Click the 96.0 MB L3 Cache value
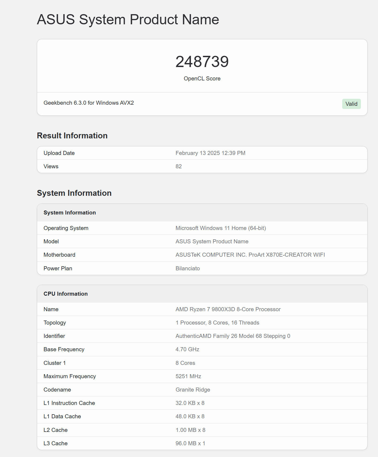Image resolution: width=378 pixels, height=457 pixels. tap(190, 443)
